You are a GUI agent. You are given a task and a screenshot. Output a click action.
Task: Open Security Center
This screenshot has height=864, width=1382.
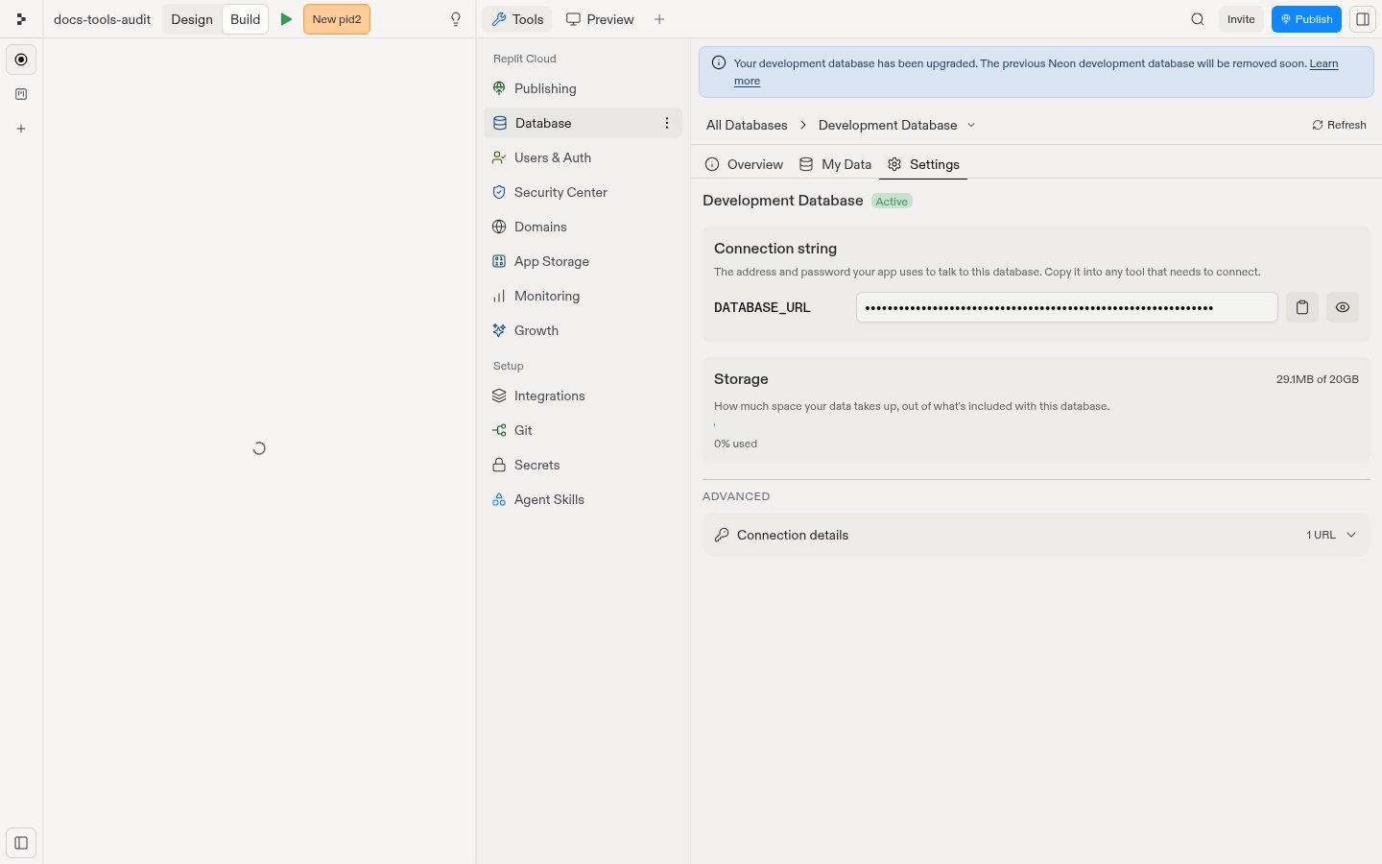(583, 192)
